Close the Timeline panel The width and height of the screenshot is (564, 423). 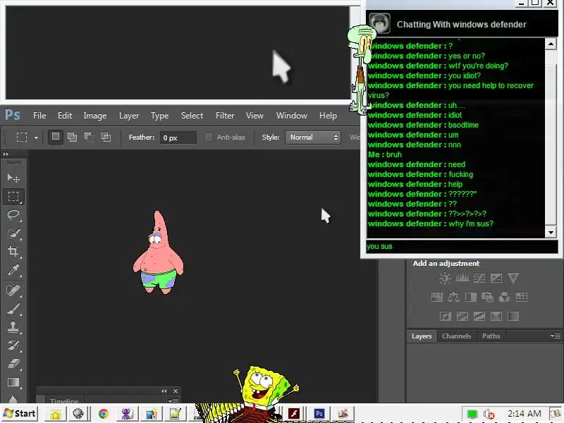(x=175, y=391)
